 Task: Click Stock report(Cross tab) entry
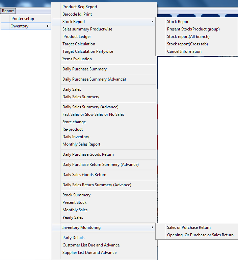point(187,44)
